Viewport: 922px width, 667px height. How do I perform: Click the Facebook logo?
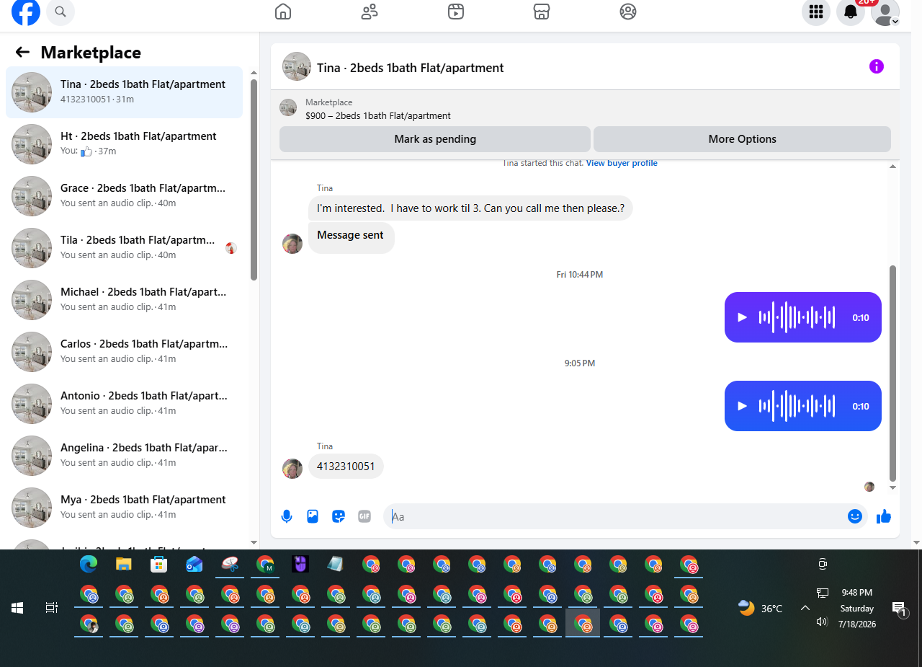(26, 12)
